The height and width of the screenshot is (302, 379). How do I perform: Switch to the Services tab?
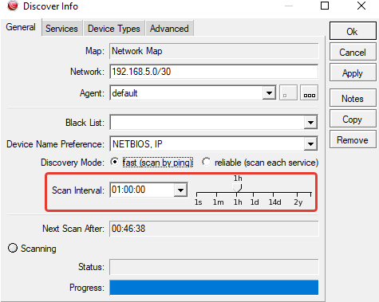point(61,29)
